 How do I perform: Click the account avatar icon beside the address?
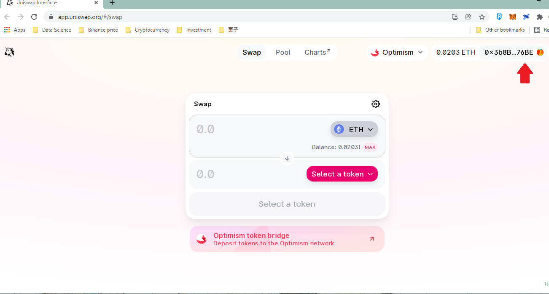(x=540, y=52)
